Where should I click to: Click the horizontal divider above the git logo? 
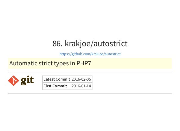(x=90, y=72)
